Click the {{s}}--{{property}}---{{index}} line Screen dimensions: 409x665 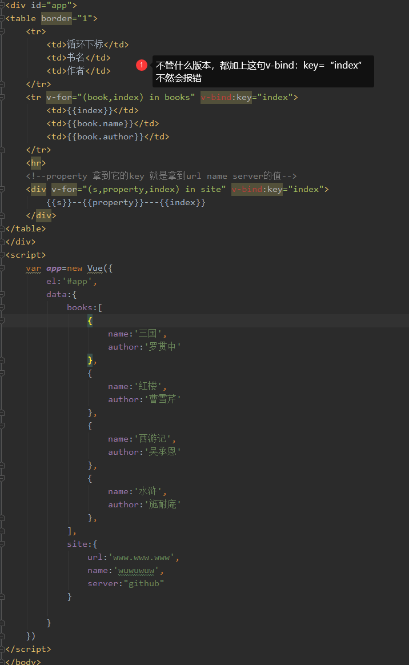(126, 202)
